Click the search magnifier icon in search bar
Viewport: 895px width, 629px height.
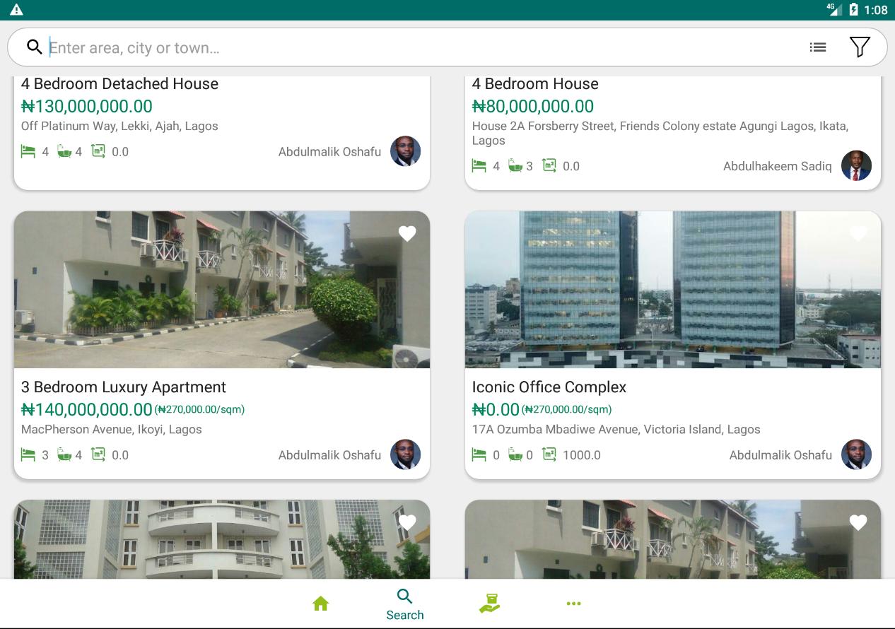click(x=35, y=47)
